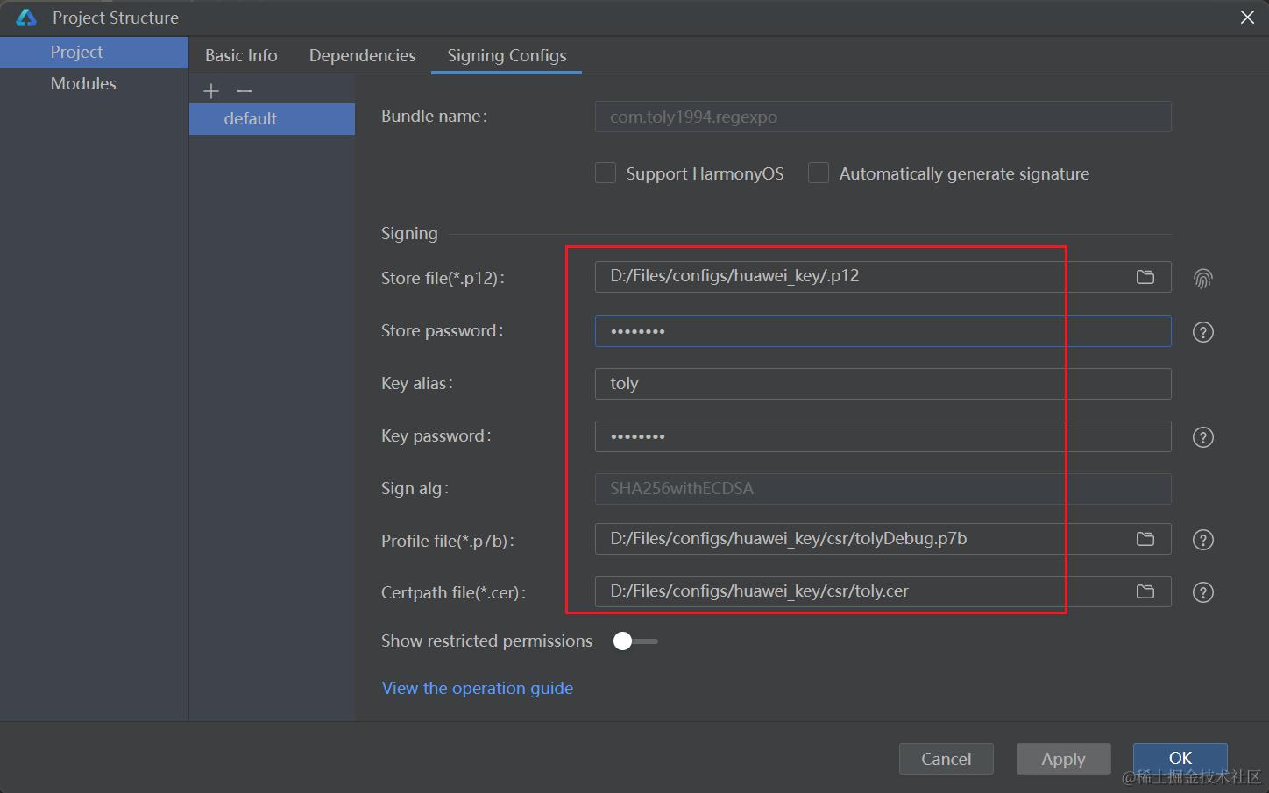The width and height of the screenshot is (1269, 793).
Task: Enable Support HarmonyOS checkbox
Action: pos(606,173)
